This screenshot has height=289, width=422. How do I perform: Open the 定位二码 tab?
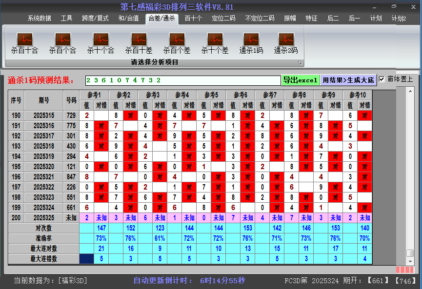click(x=223, y=19)
